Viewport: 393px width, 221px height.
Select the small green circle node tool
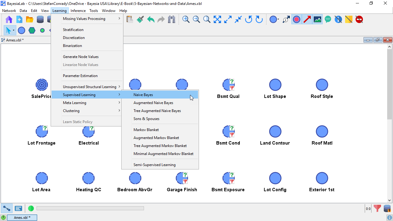(x=42, y=30)
